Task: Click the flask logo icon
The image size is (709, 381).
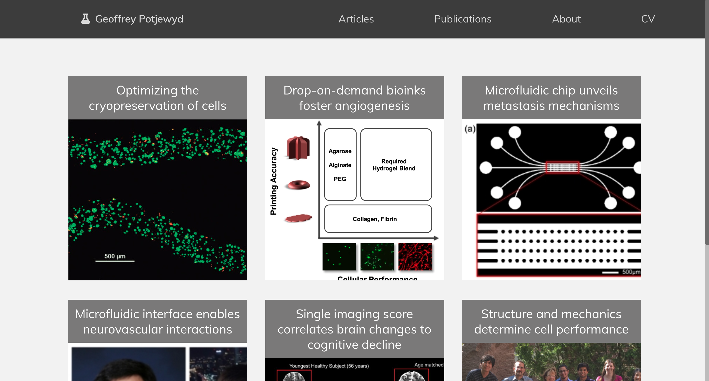Action: [x=85, y=19]
